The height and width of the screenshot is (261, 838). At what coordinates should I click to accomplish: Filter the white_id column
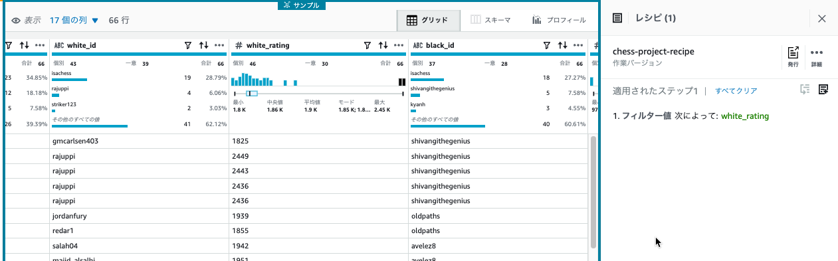point(187,46)
